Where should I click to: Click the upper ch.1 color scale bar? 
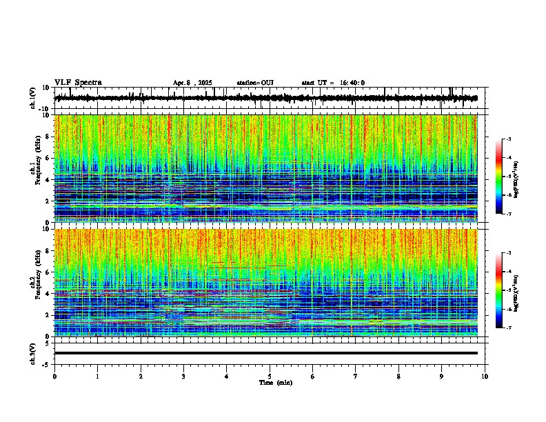click(498, 177)
